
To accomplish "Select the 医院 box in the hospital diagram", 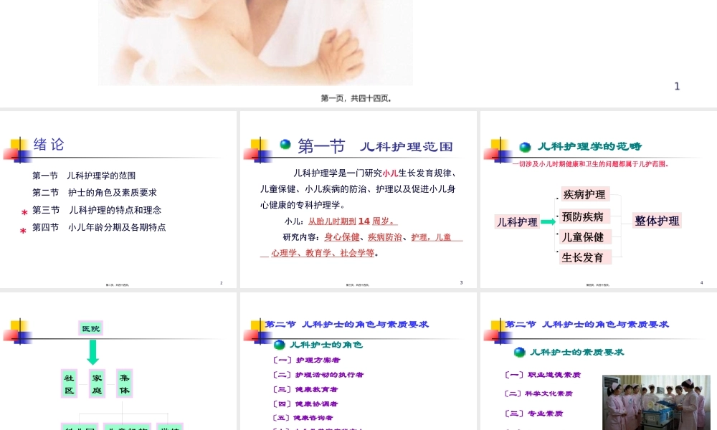I will click(x=92, y=328).
